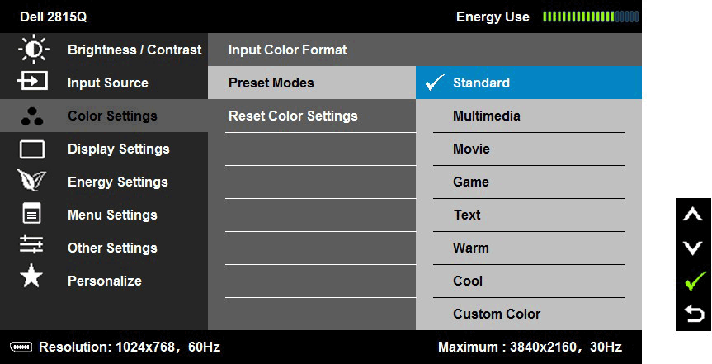The height and width of the screenshot is (364, 712).
Task: Click the up arrow navigation button
Action: (x=692, y=215)
